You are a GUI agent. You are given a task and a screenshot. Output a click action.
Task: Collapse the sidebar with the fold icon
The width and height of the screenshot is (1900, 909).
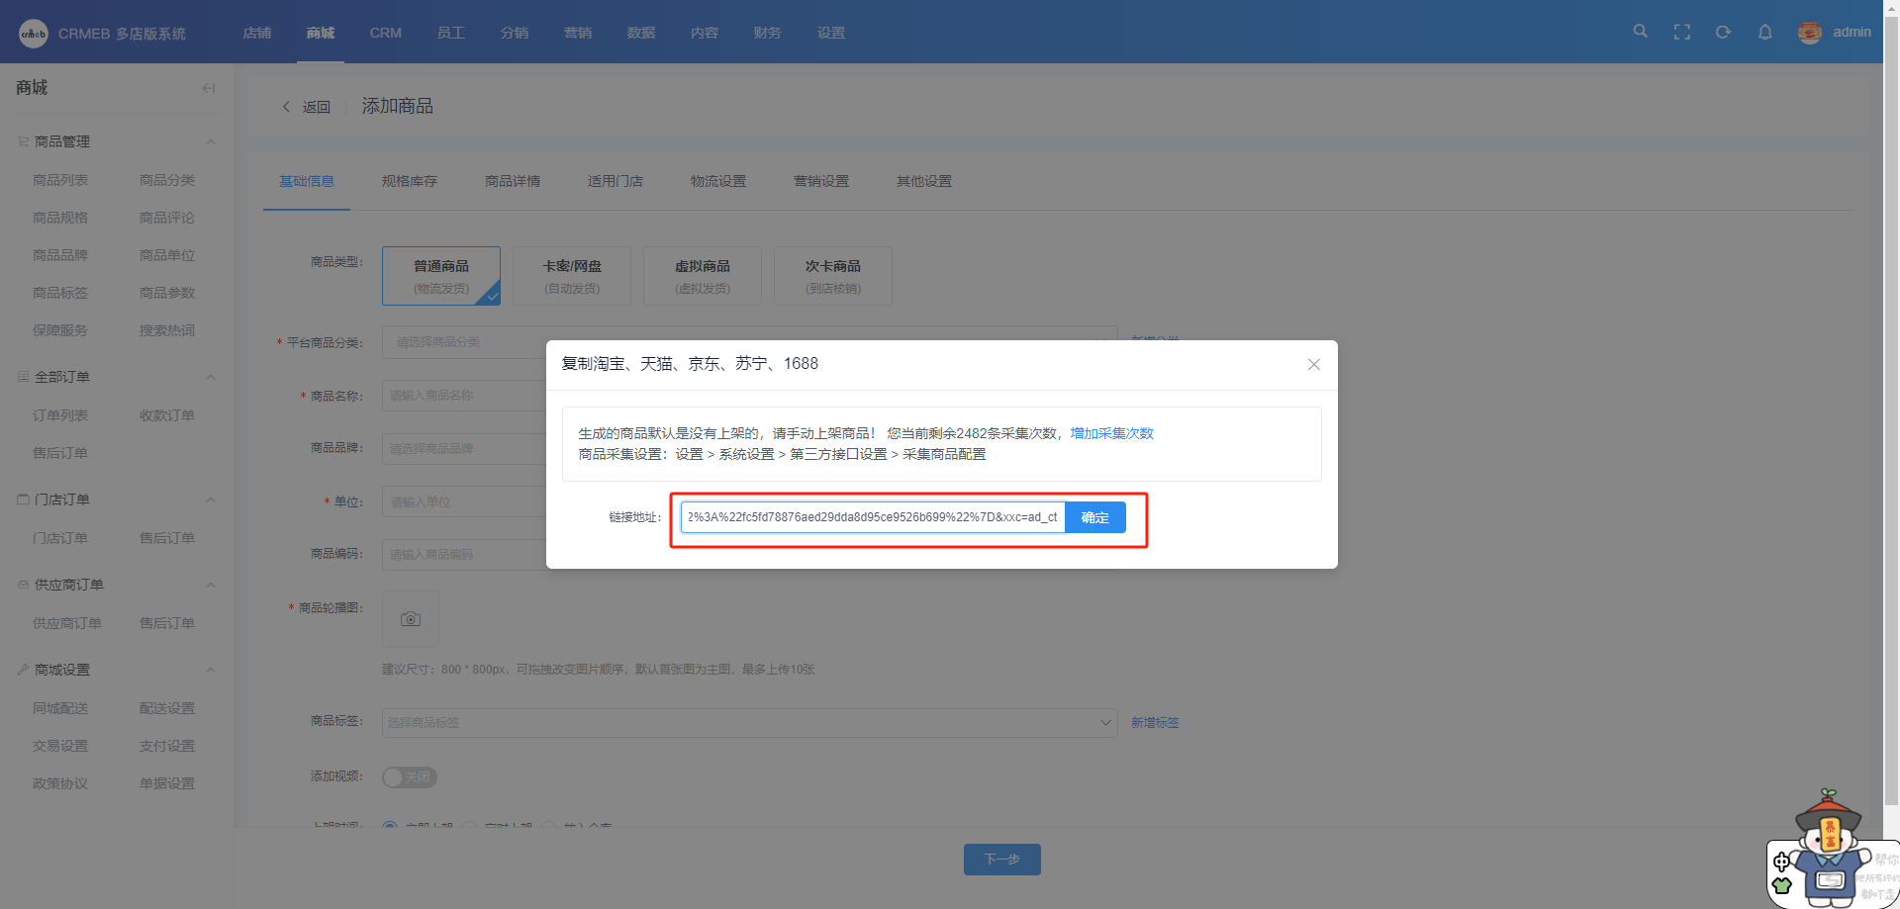click(x=208, y=88)
